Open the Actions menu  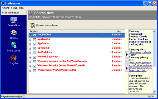[5, 8]
